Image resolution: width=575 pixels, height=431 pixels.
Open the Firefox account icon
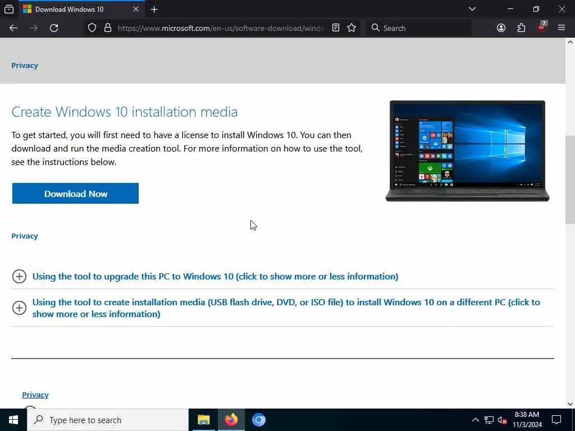[x=501, y=28]
